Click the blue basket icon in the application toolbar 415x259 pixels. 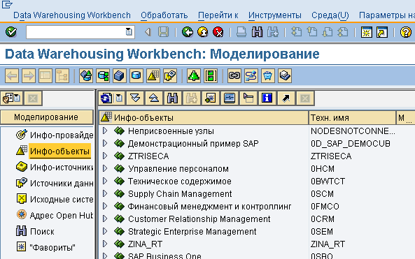click(268, 76)
